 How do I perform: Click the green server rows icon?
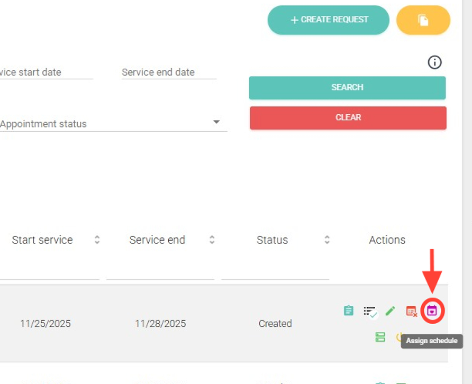click(380, 337)
